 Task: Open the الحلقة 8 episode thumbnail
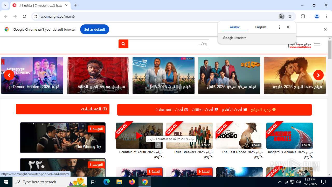139,172
